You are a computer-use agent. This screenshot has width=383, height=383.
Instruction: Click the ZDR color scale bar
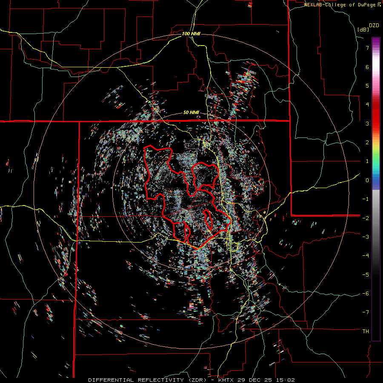point(376,189)
